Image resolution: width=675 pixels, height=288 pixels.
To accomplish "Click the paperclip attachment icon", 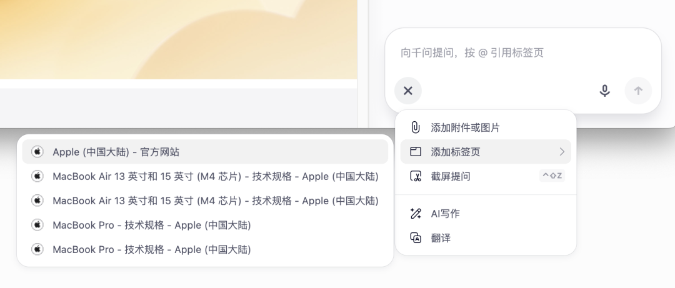I will (x=415, y=127).
